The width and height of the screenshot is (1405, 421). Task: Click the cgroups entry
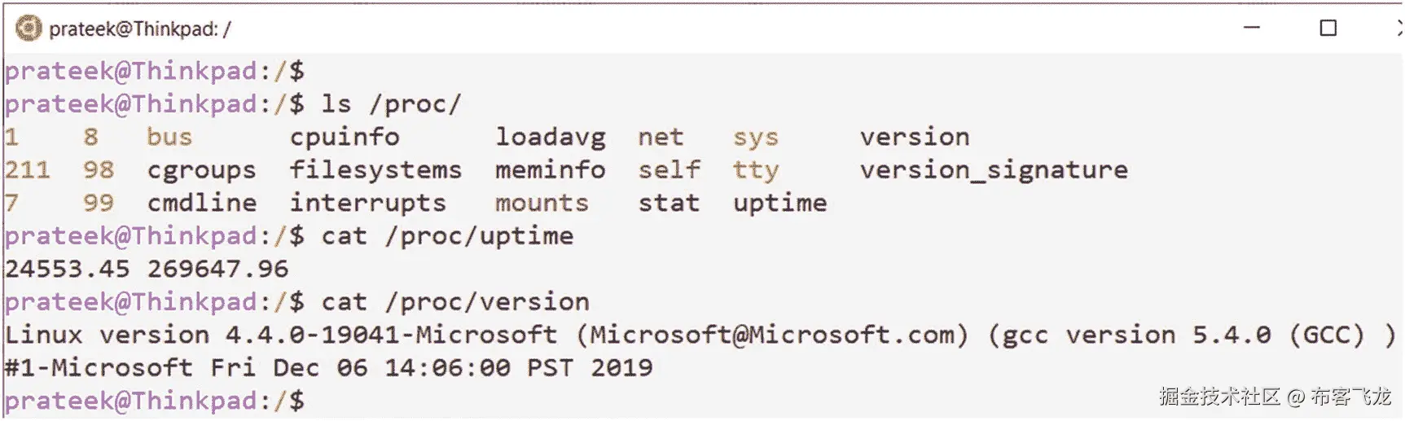pyautogui.click(x=201, y=170)
